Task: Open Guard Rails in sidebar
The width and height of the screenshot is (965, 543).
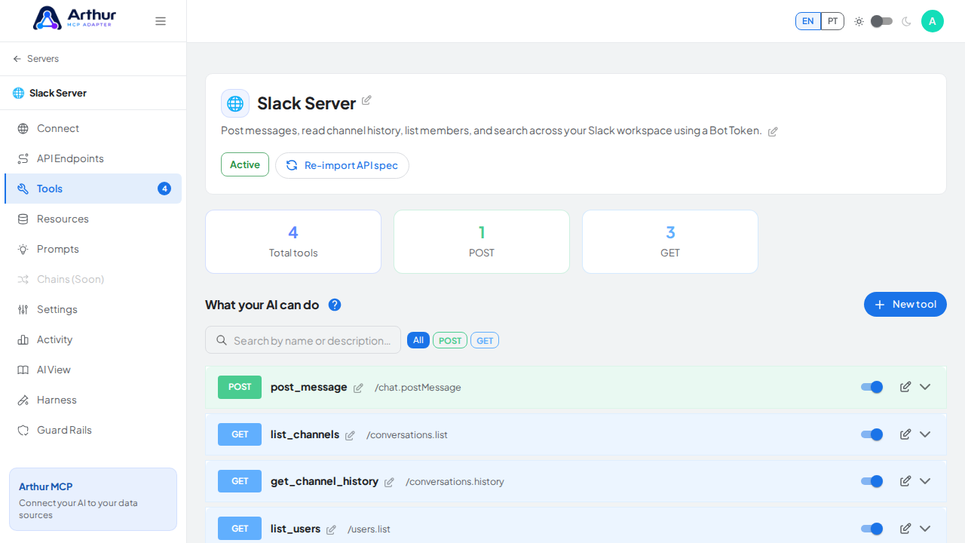Action: pyautogui.click(x=93, y=430)
